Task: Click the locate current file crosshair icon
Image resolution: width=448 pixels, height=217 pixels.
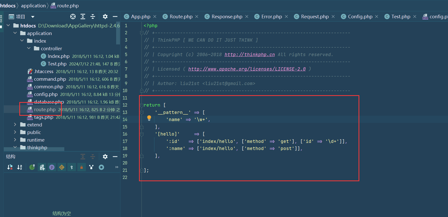Action: coord(73,17)
